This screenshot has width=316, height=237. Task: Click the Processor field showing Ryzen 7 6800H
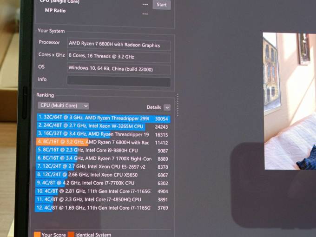click(x=119, y=44)
